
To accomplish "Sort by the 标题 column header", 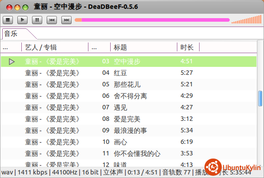I will (x=144, y=47).
